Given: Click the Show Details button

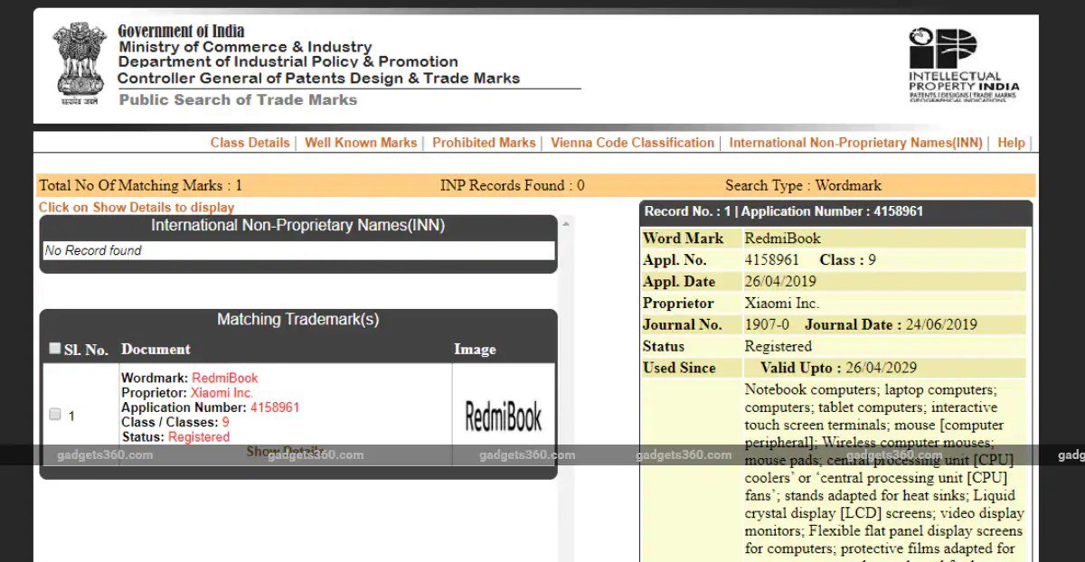Looking at the screenshot, I should [x=284, y=452].
